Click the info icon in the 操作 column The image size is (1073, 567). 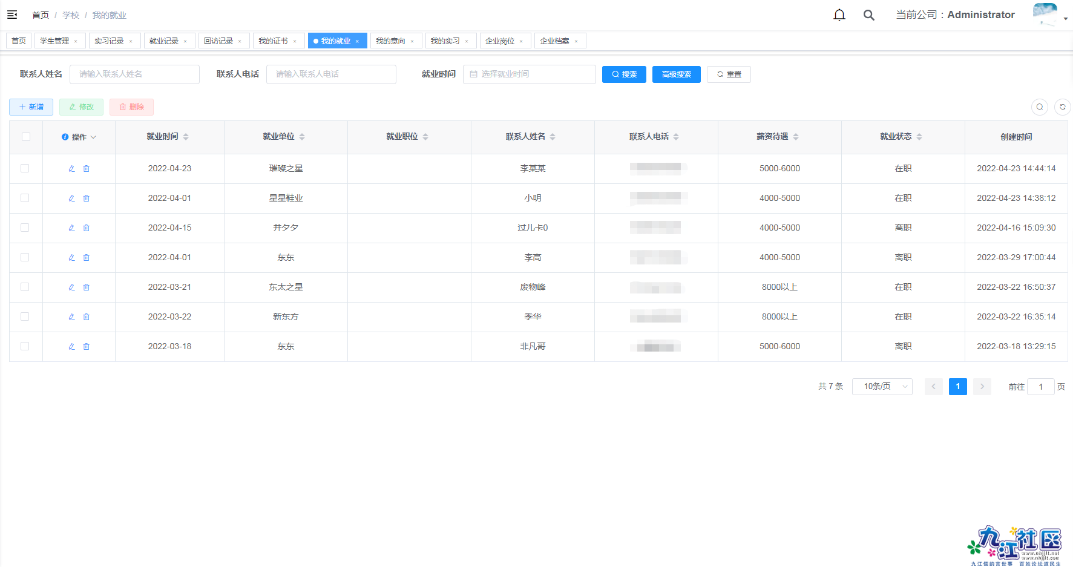click(65, 136)
